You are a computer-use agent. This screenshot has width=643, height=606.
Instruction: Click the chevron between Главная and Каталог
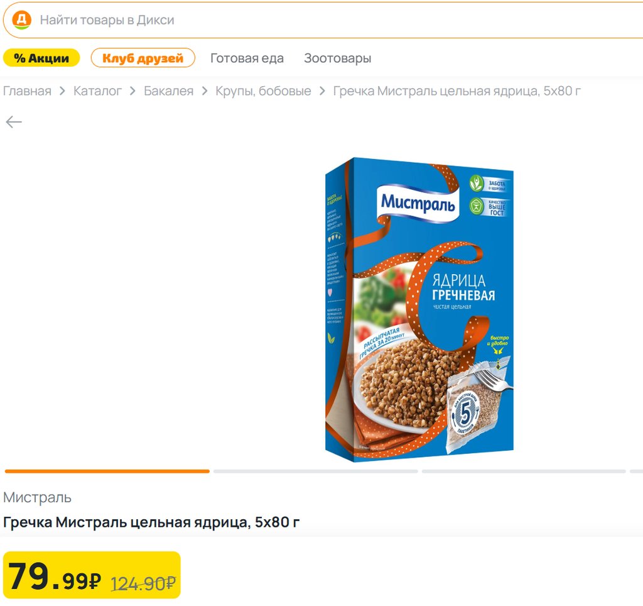click(62, 91)
